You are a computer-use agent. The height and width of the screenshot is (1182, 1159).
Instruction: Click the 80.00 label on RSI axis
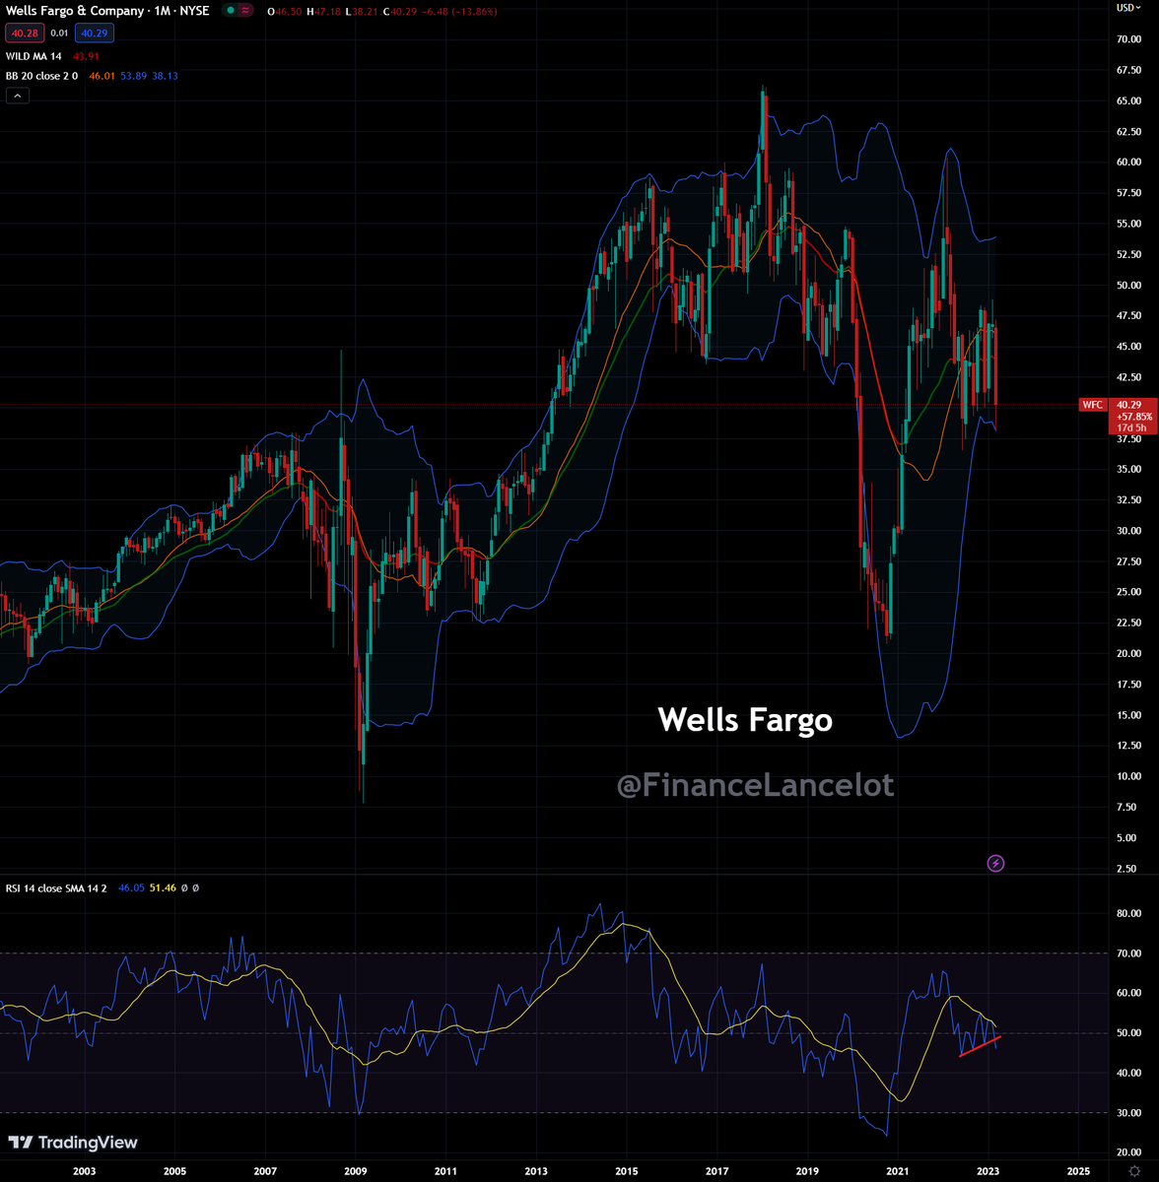(1128, 914)
